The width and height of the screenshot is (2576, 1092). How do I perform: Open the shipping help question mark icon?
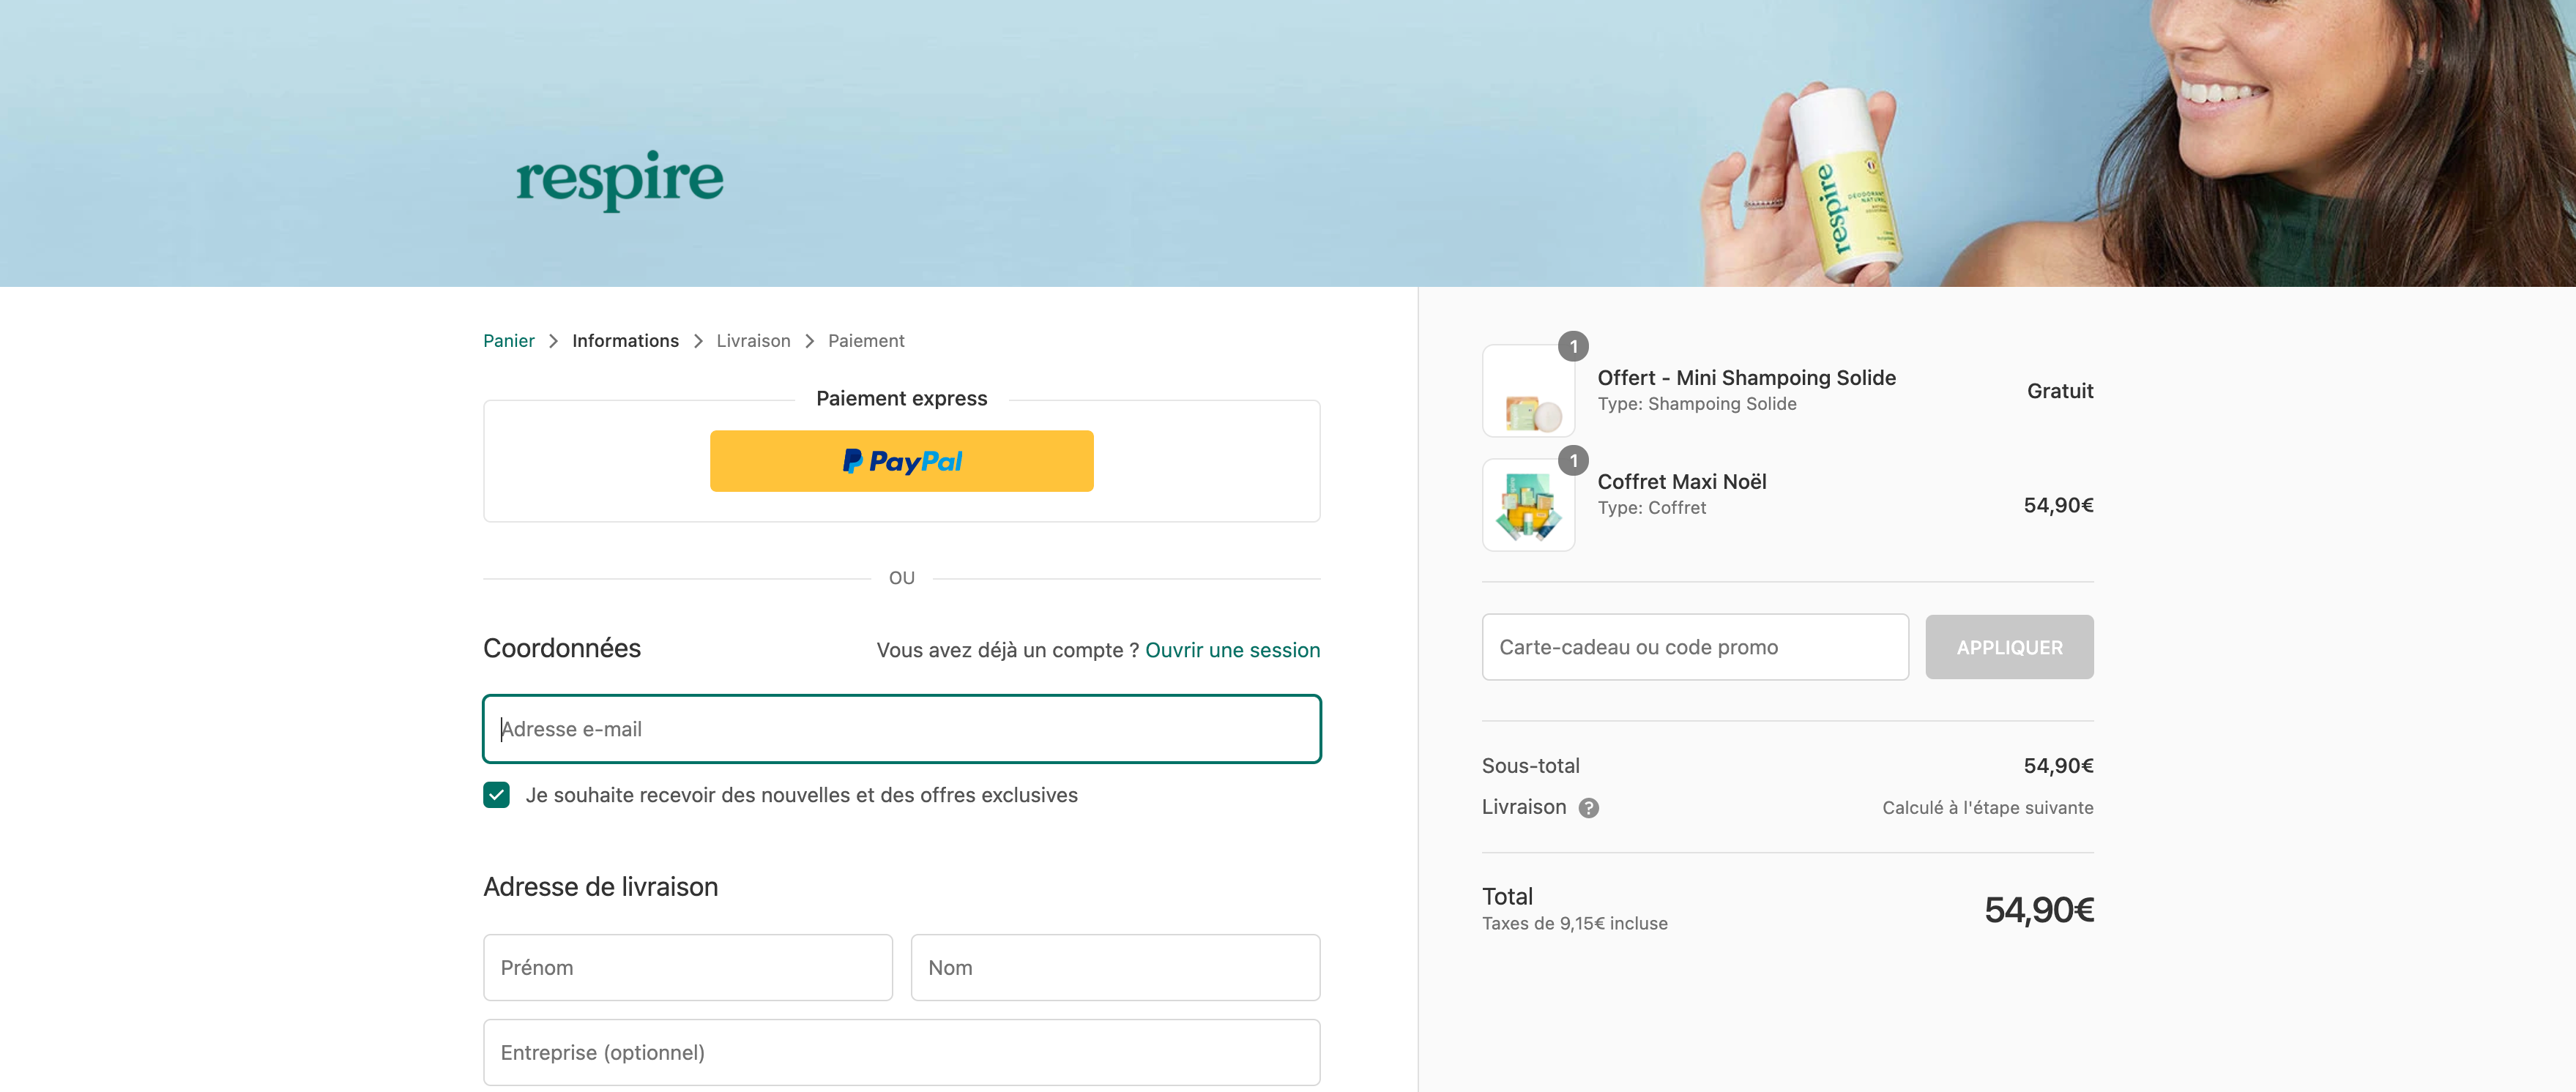coord(1588,808)
